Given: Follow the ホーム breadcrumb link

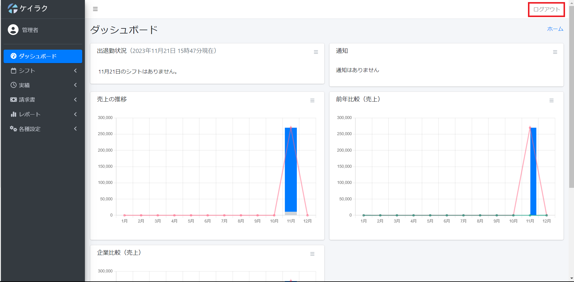Looking at the screenshot, I should 555,29.
